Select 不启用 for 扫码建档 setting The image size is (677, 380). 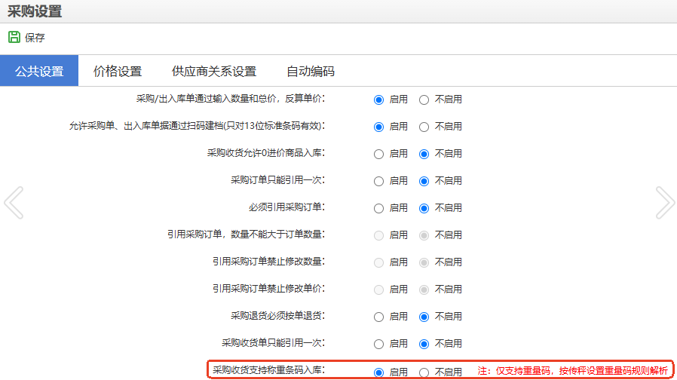pos(424,127)
